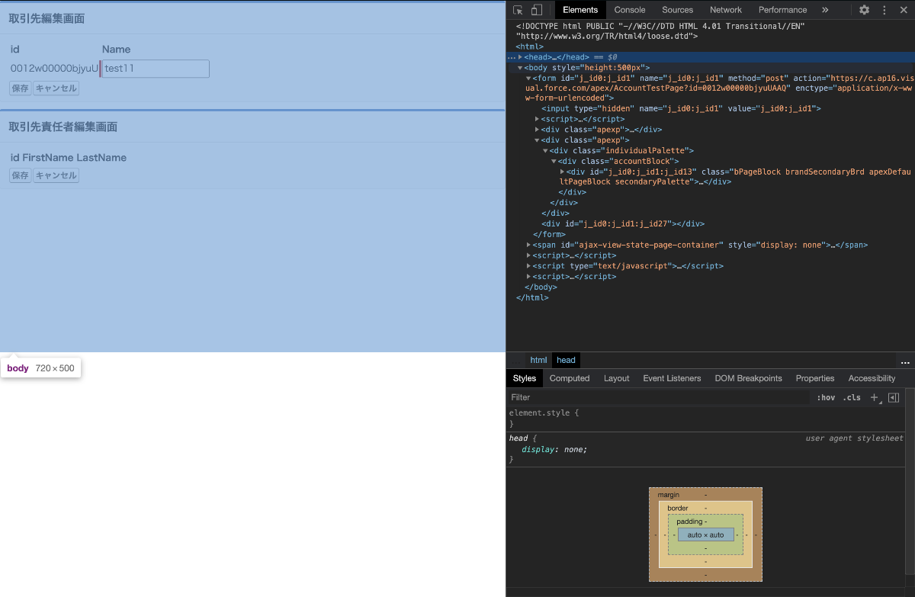Select the closing </html> tag line

[532, 297]
